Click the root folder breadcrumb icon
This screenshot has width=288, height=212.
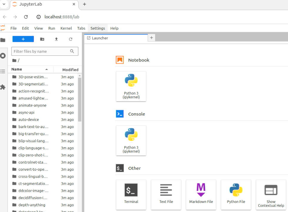(14, 60)
